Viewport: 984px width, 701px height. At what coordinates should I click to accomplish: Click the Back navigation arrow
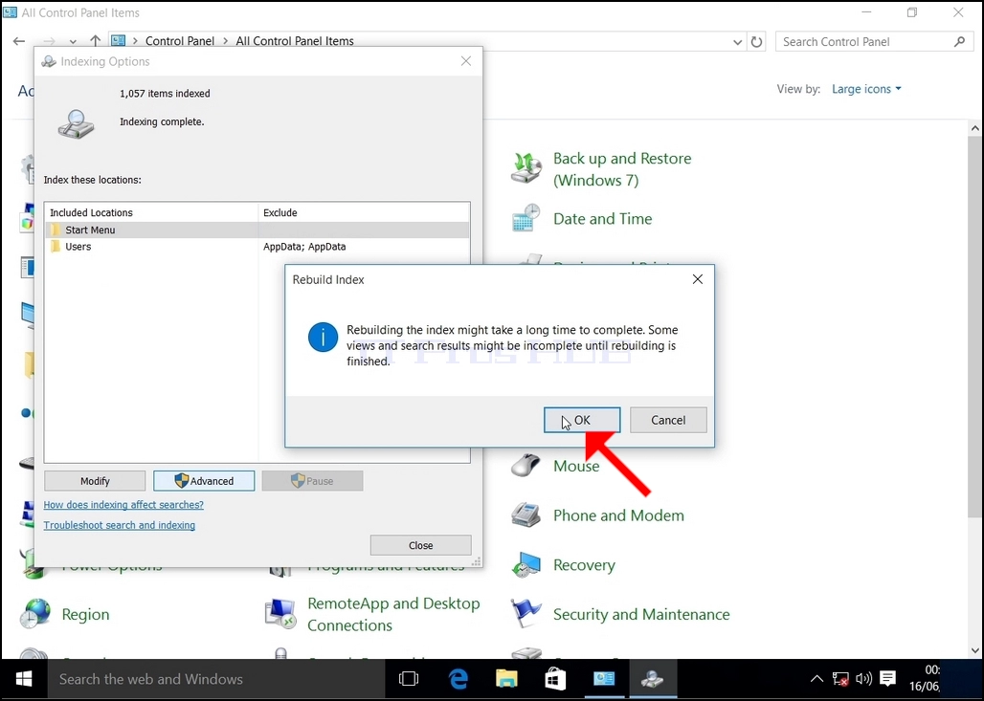[x=19, y=41]
